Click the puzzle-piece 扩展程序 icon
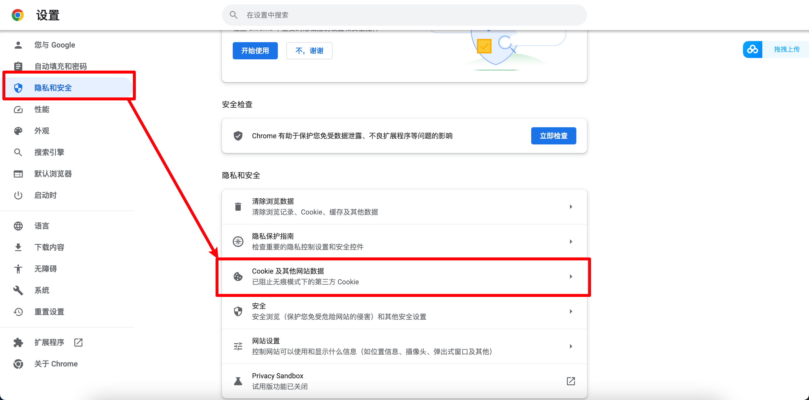Viewport: 809px width, 400px height. [x=18, y=342]
